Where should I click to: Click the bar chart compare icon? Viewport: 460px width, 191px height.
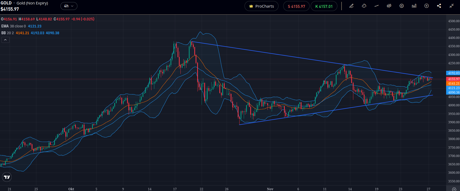click(414, 6)
